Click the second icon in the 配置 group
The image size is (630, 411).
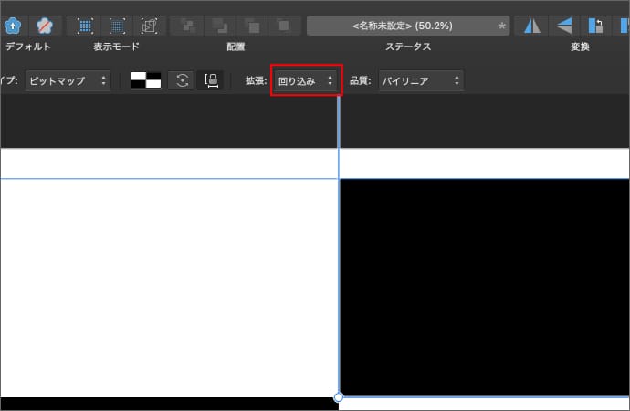(x=220, y=25)
